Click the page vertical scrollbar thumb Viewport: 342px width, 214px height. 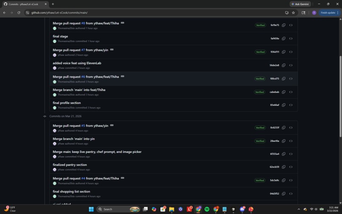click(x=340, y=96)
